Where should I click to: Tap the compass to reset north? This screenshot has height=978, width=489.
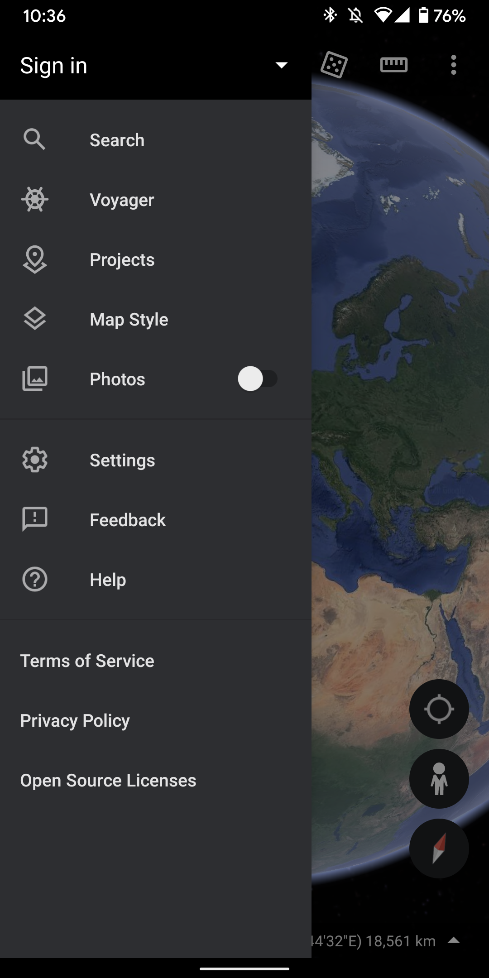(x=439, y=849)
